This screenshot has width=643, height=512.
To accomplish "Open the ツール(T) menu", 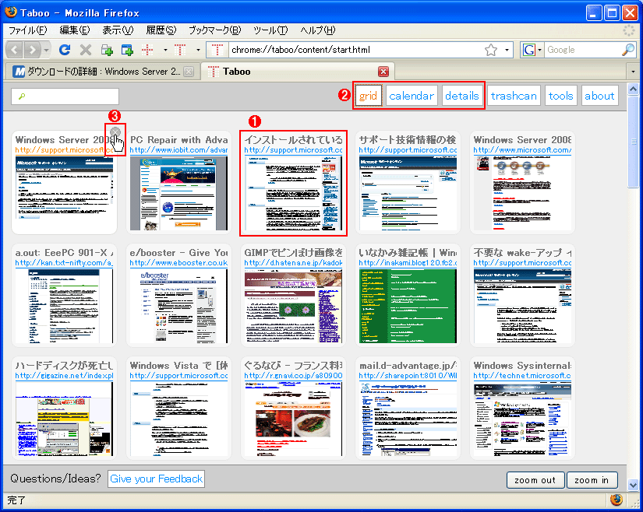I will click(270, 30).
